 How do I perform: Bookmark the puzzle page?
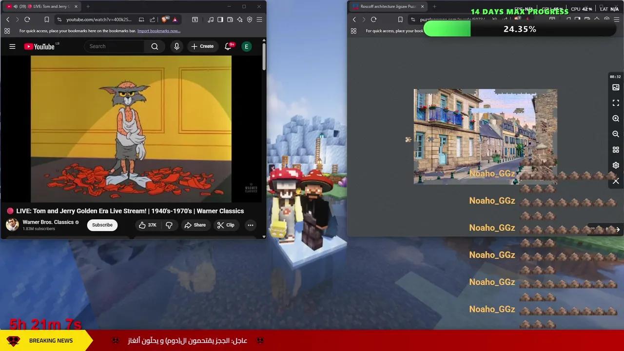(x=400, y=19)
